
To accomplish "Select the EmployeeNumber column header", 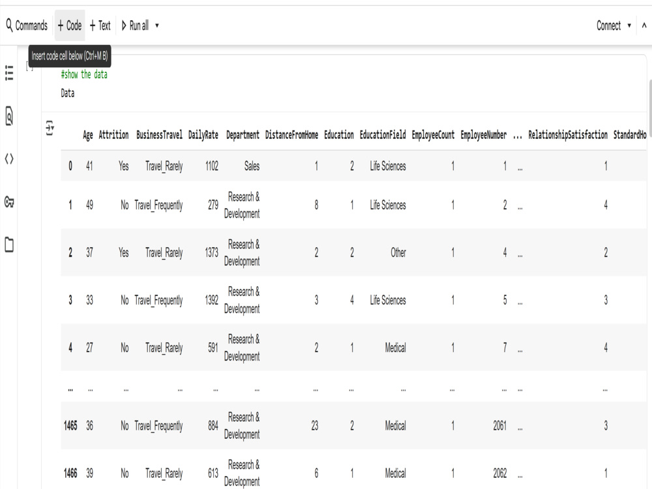I will (x=484, y=135).
